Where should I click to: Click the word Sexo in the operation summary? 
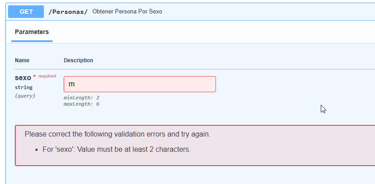tap(156, 12)
